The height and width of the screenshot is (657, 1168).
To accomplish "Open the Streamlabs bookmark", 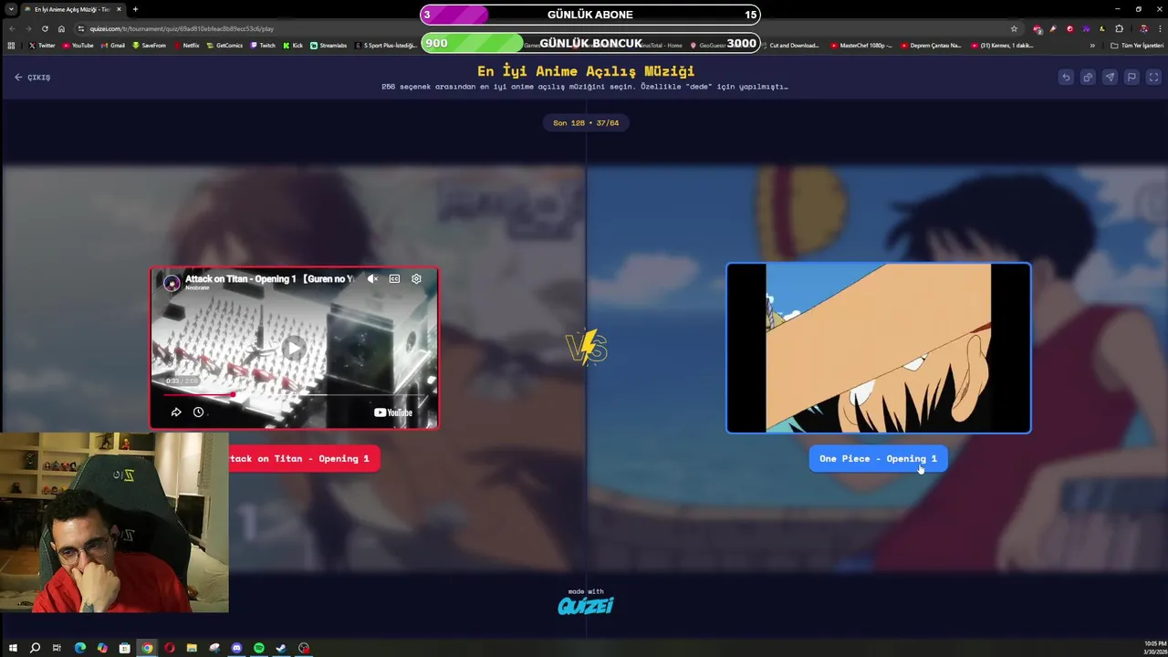I will click(x=328, y=46).
